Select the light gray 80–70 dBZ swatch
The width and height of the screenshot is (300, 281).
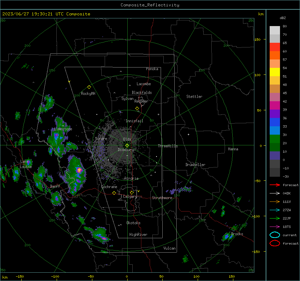tap(275, 30)
